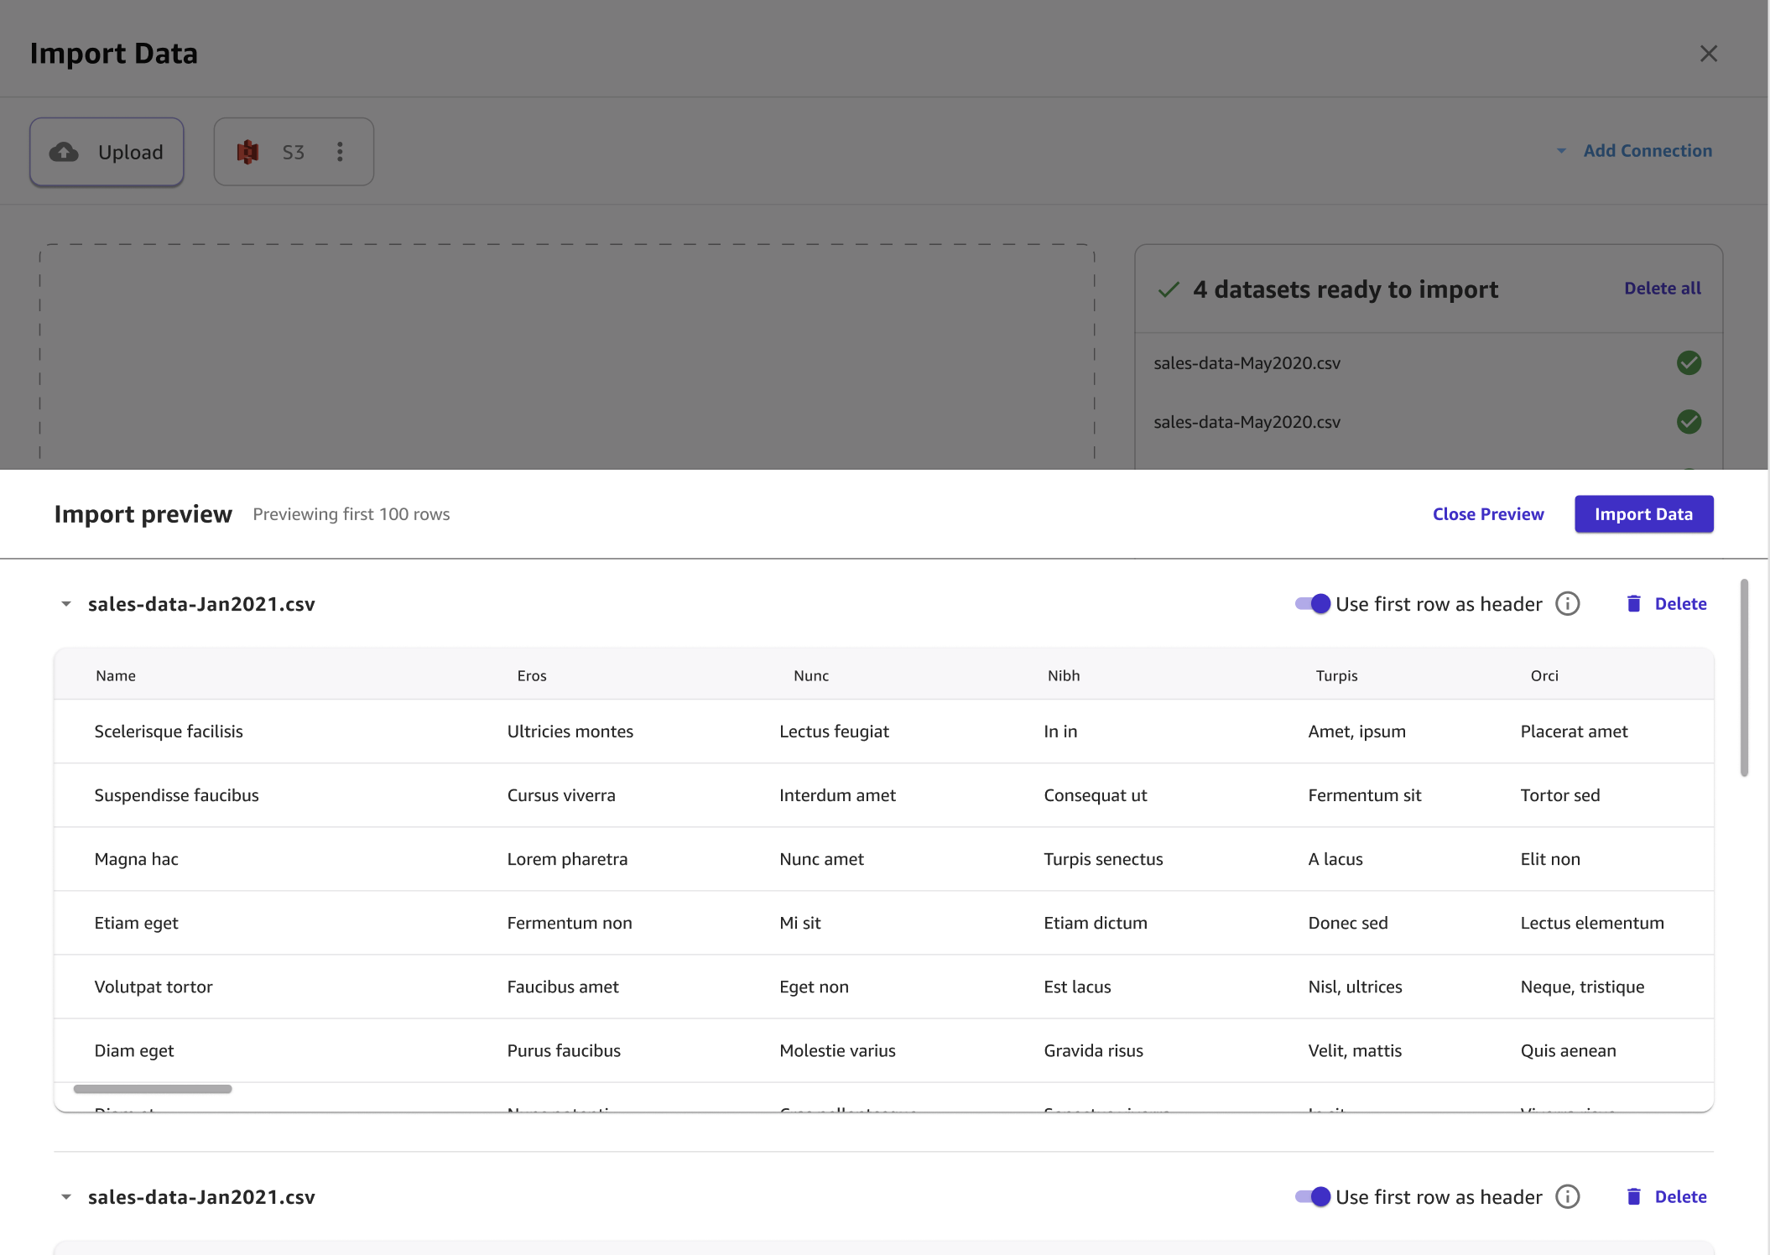Click the Delete all link

(1662, 289)
